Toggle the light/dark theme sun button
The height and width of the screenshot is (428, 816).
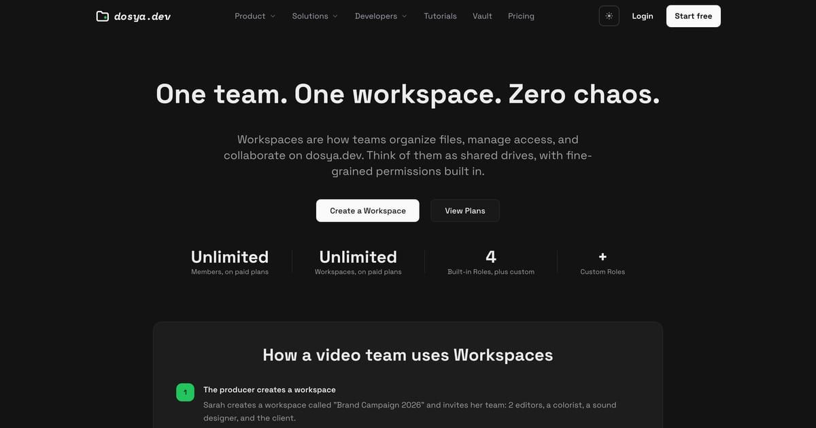609,16
